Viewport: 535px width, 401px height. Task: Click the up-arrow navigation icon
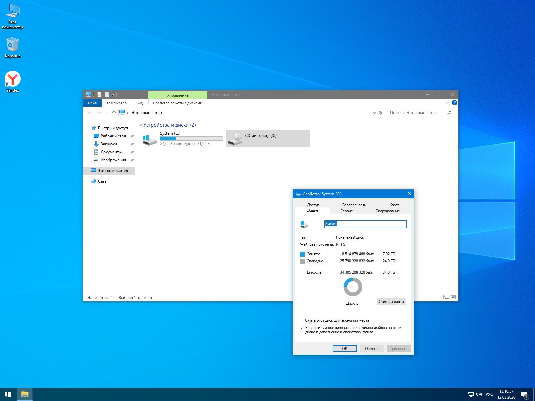[114, 113]
